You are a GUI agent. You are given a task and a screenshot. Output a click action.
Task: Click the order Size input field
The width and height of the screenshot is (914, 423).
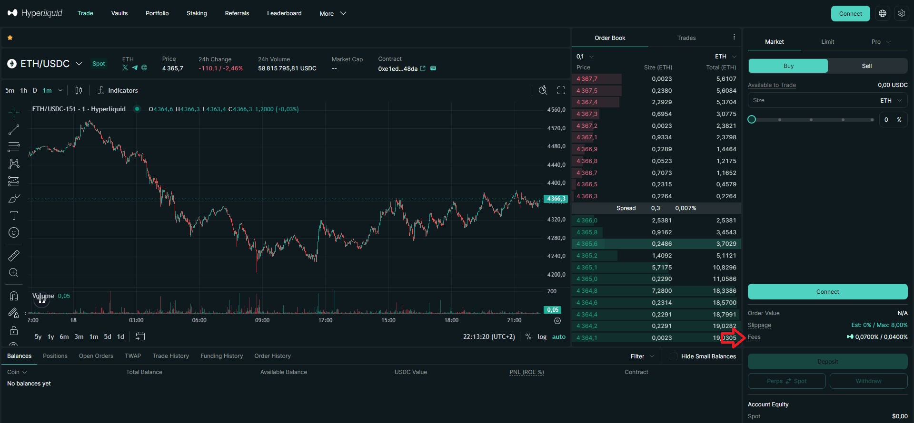[827, 101]
